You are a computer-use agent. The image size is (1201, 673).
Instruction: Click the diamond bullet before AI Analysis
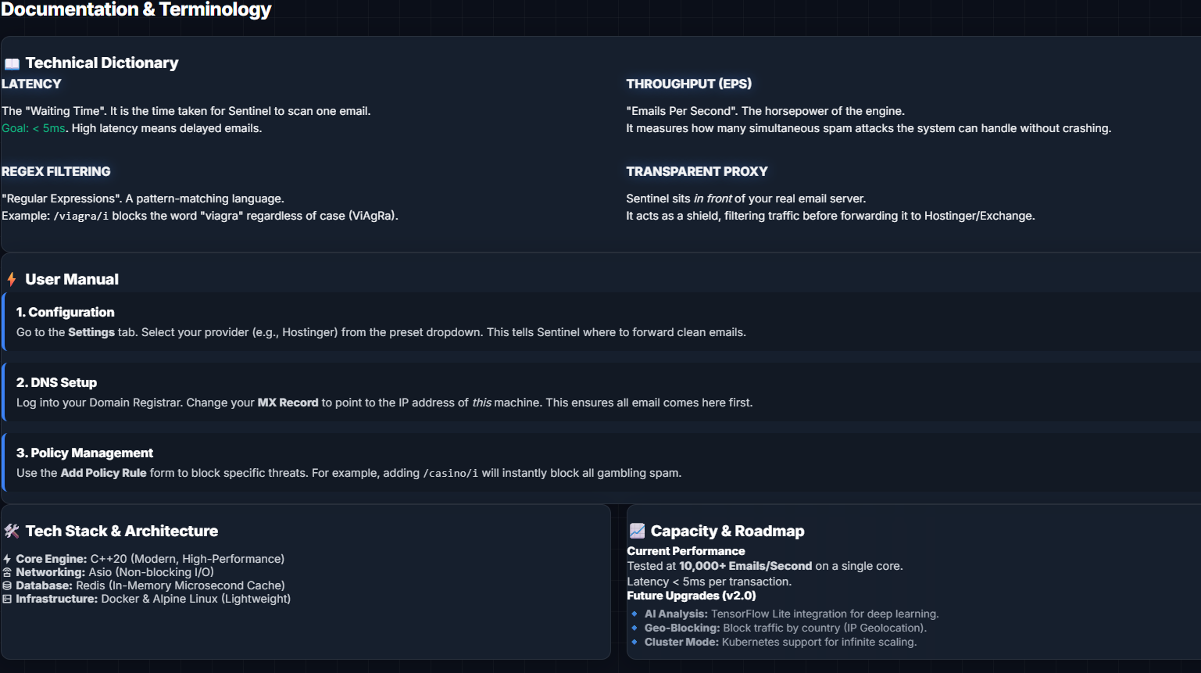[x=634, y=614]
